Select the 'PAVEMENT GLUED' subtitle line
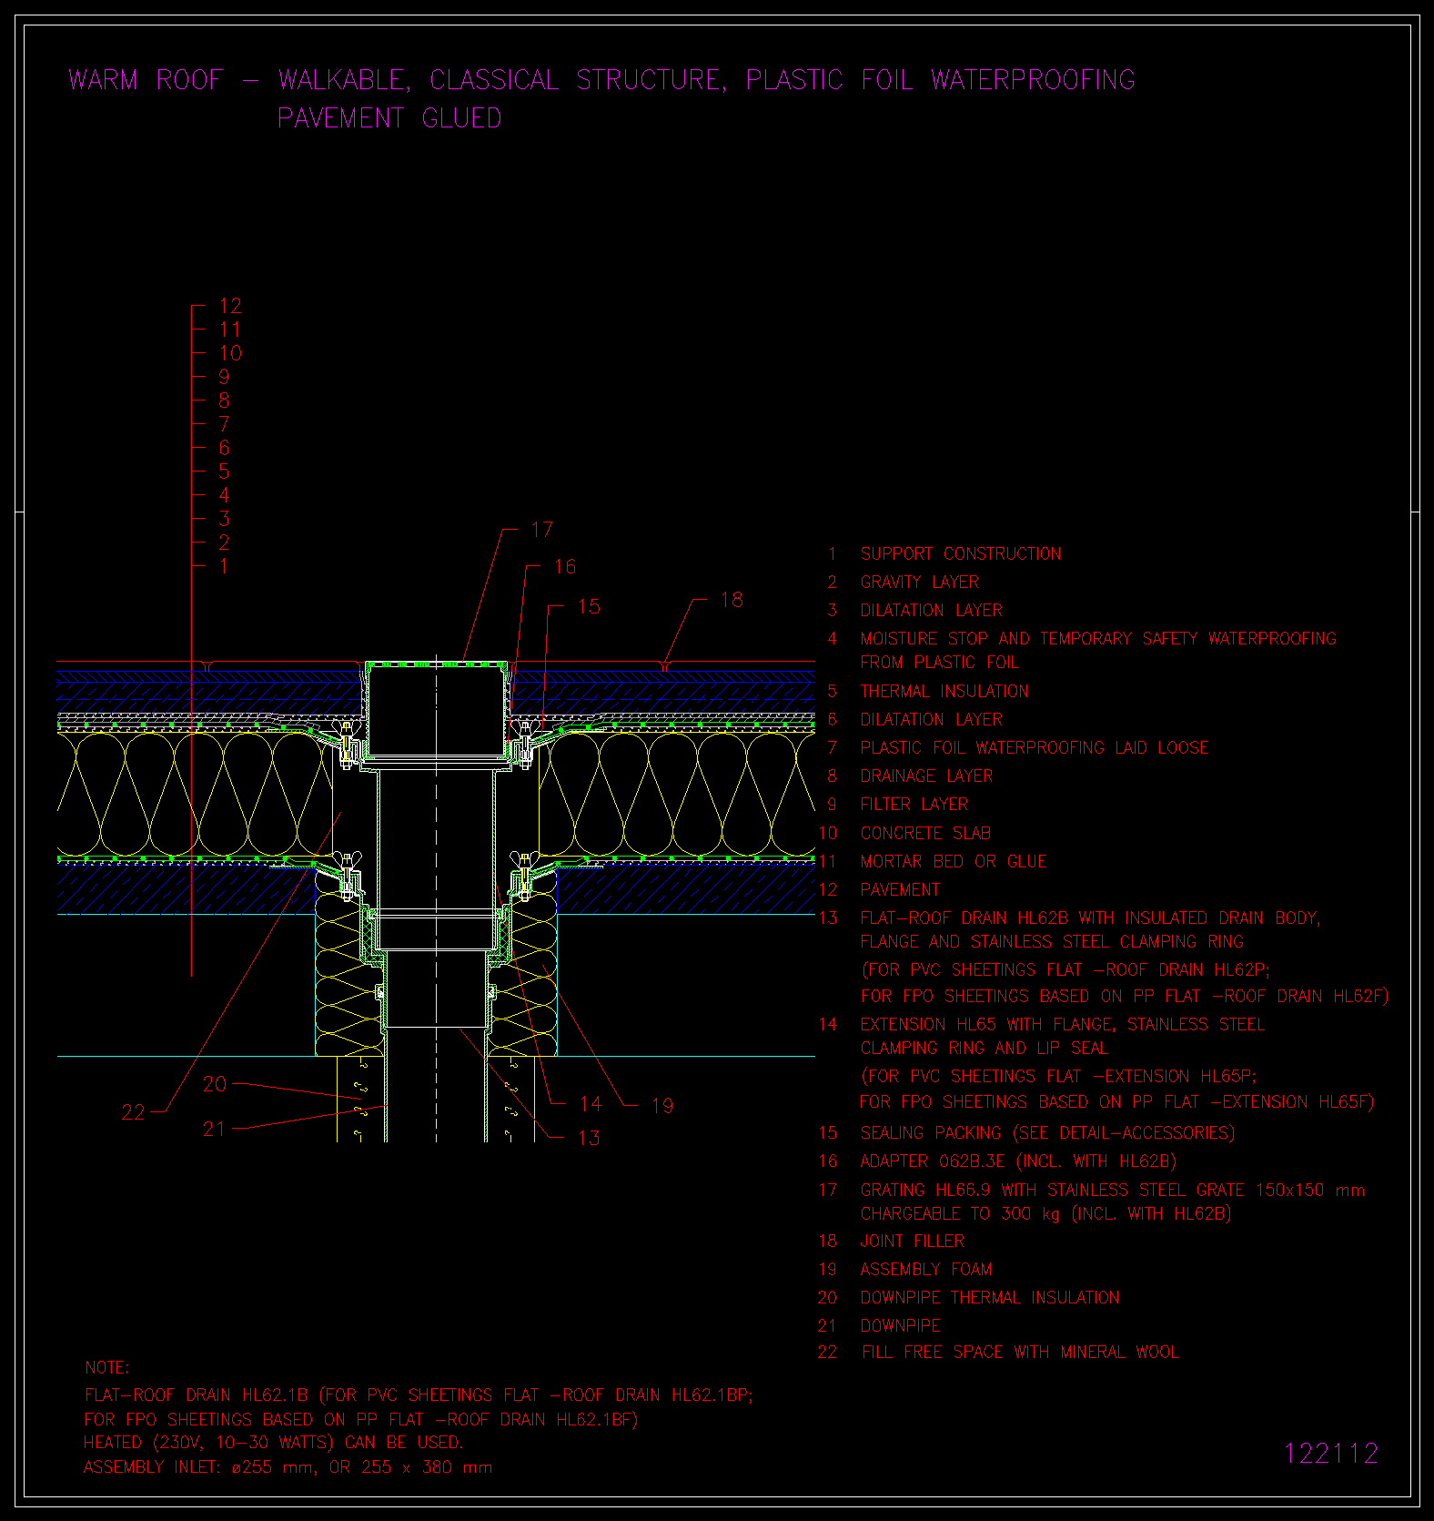 pyautogui.click(x=389, y=118)
